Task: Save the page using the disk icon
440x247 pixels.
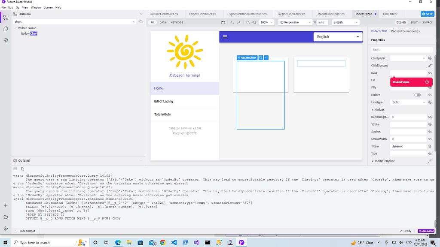Action: point(223,22)
